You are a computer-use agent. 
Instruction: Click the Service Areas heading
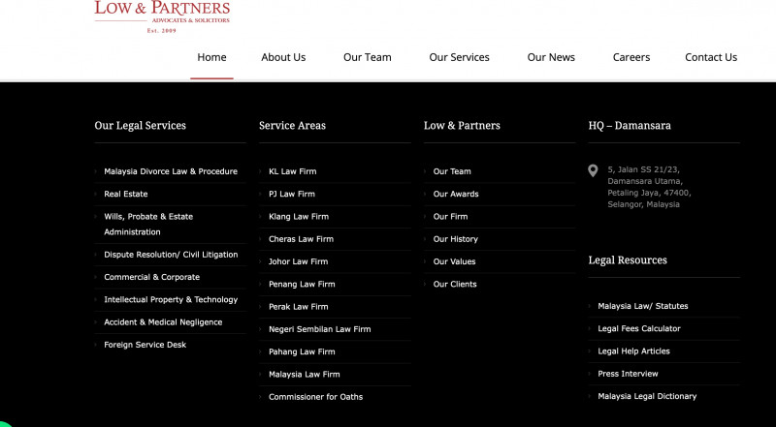point(292,126)
